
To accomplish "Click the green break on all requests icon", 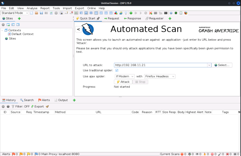I will click(131, 13).
